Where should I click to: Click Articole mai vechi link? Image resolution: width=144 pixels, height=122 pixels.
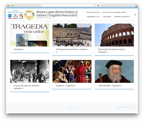coord(126,107)
